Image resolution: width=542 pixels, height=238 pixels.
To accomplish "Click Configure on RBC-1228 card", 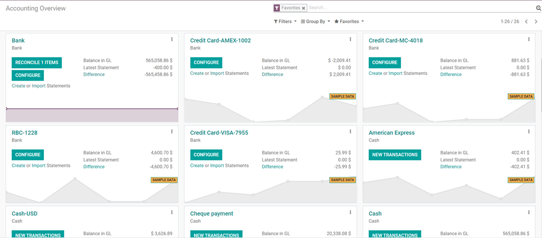I will point(28,155).
